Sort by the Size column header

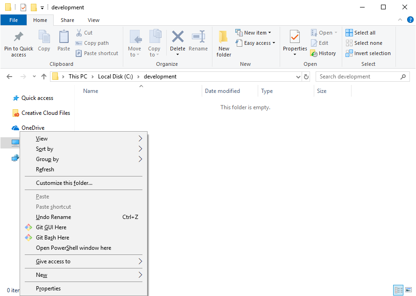(322, 91)
